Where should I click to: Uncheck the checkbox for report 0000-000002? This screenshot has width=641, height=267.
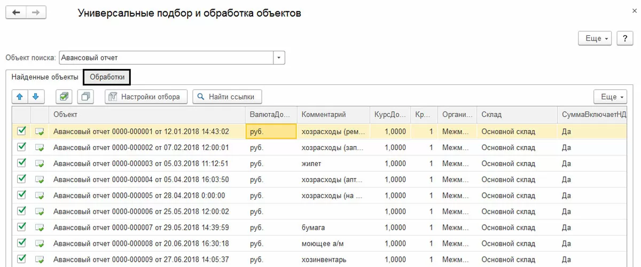click(21, 147)
